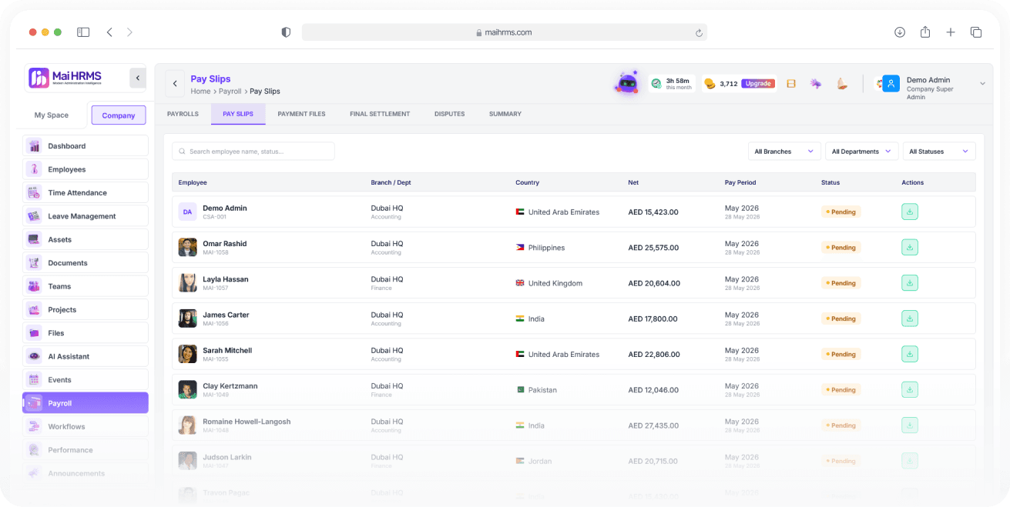Screen dimensions: 1010x507
Task: Click the Home breadcrumb link
Action: 200,92
